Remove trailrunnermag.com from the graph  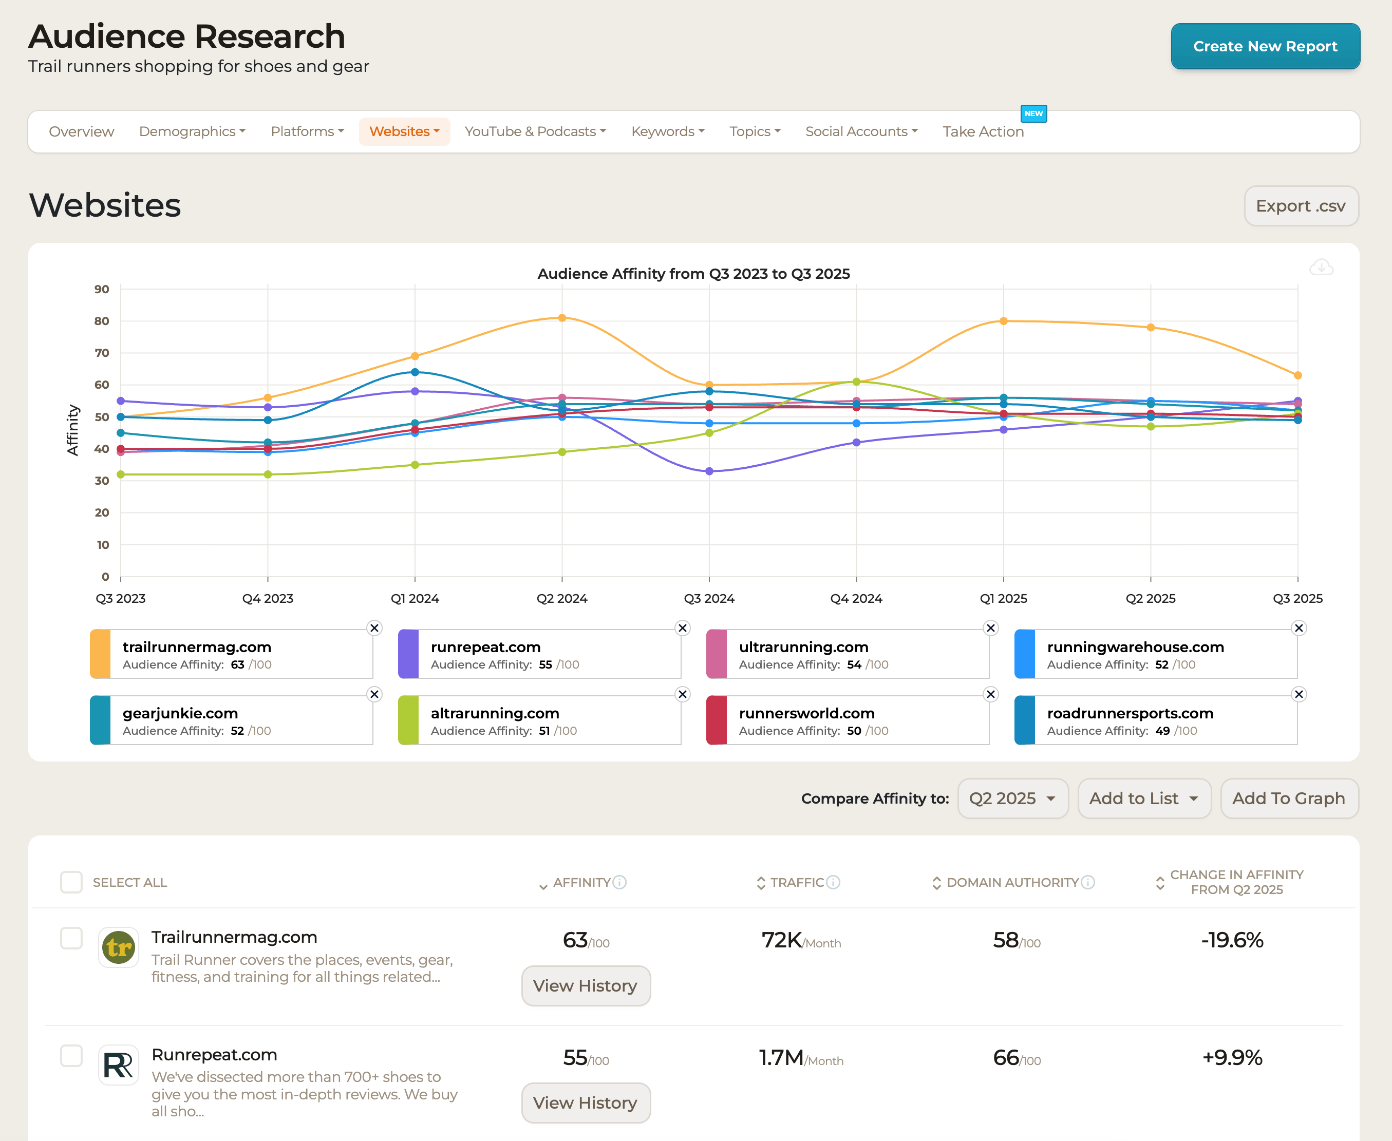[x=374, y=627]
